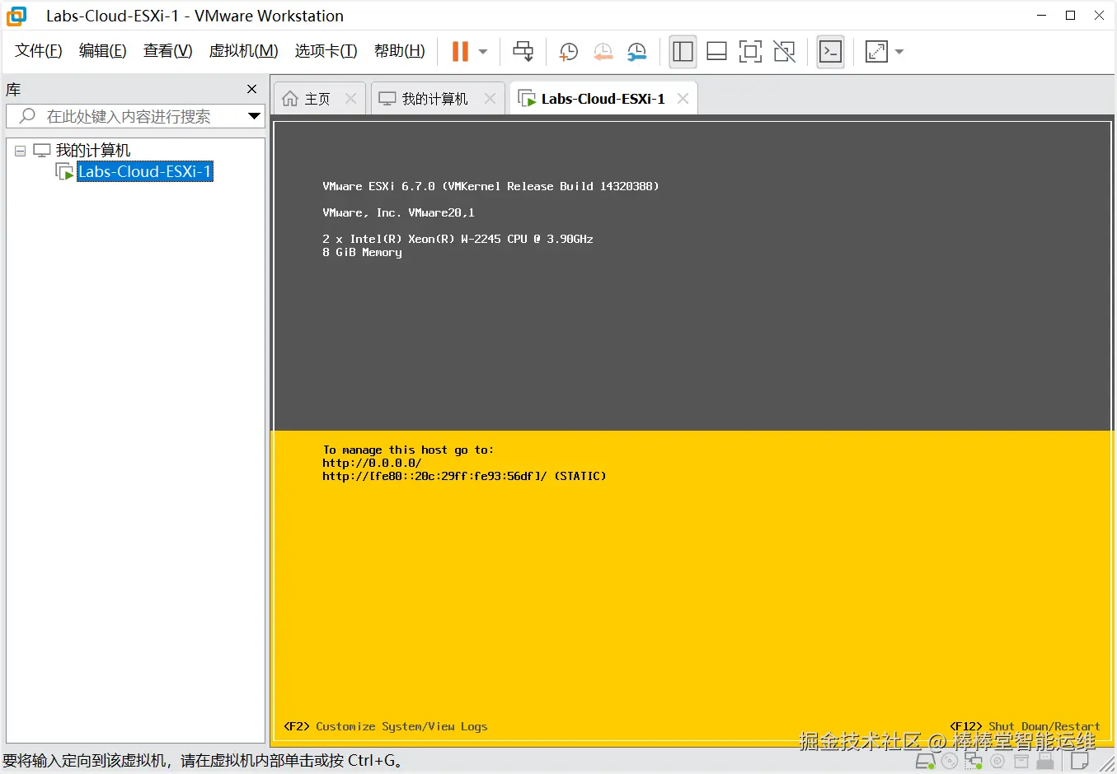
Task: Minimize the VMware Workstation window
Action: tap(1042, 16)
